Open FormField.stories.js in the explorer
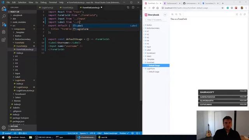The image size is (249, 140). click(25, 49)
